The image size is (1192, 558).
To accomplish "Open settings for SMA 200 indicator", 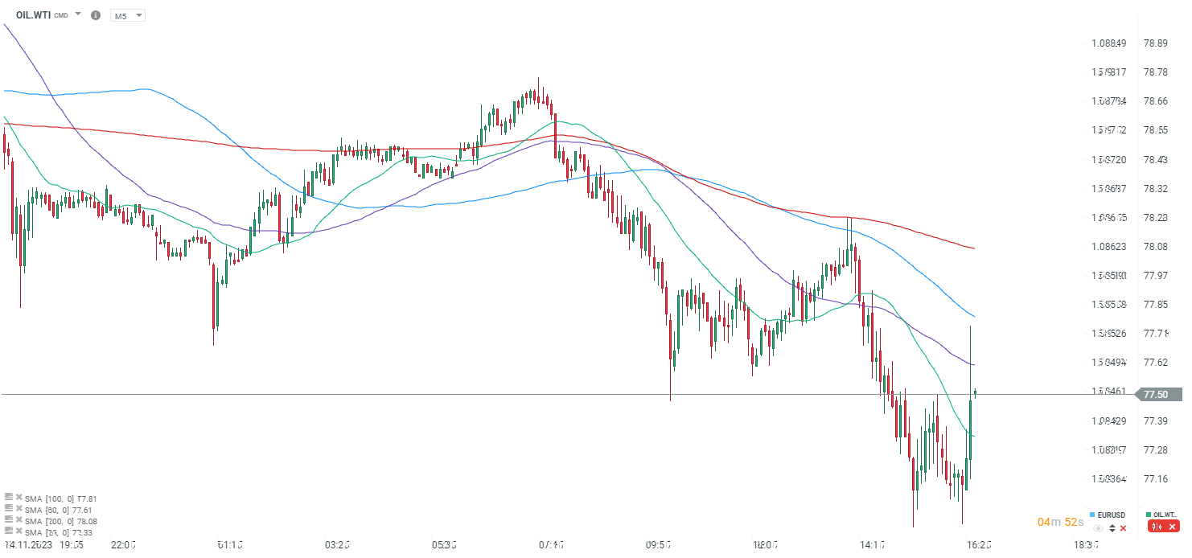I will click(x=9, y=520).
